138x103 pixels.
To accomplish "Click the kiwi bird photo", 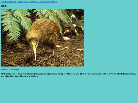I will click(x=42, y=38).
